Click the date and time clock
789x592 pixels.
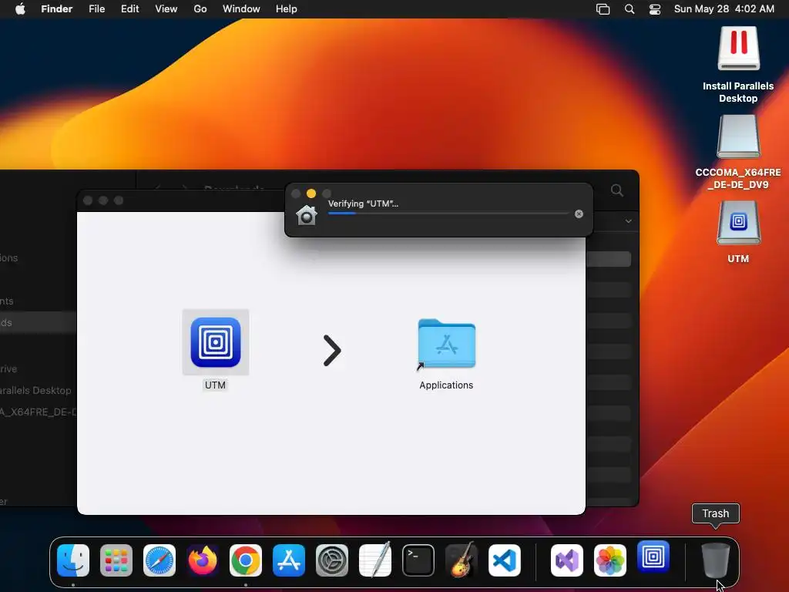tap(724, 9)
